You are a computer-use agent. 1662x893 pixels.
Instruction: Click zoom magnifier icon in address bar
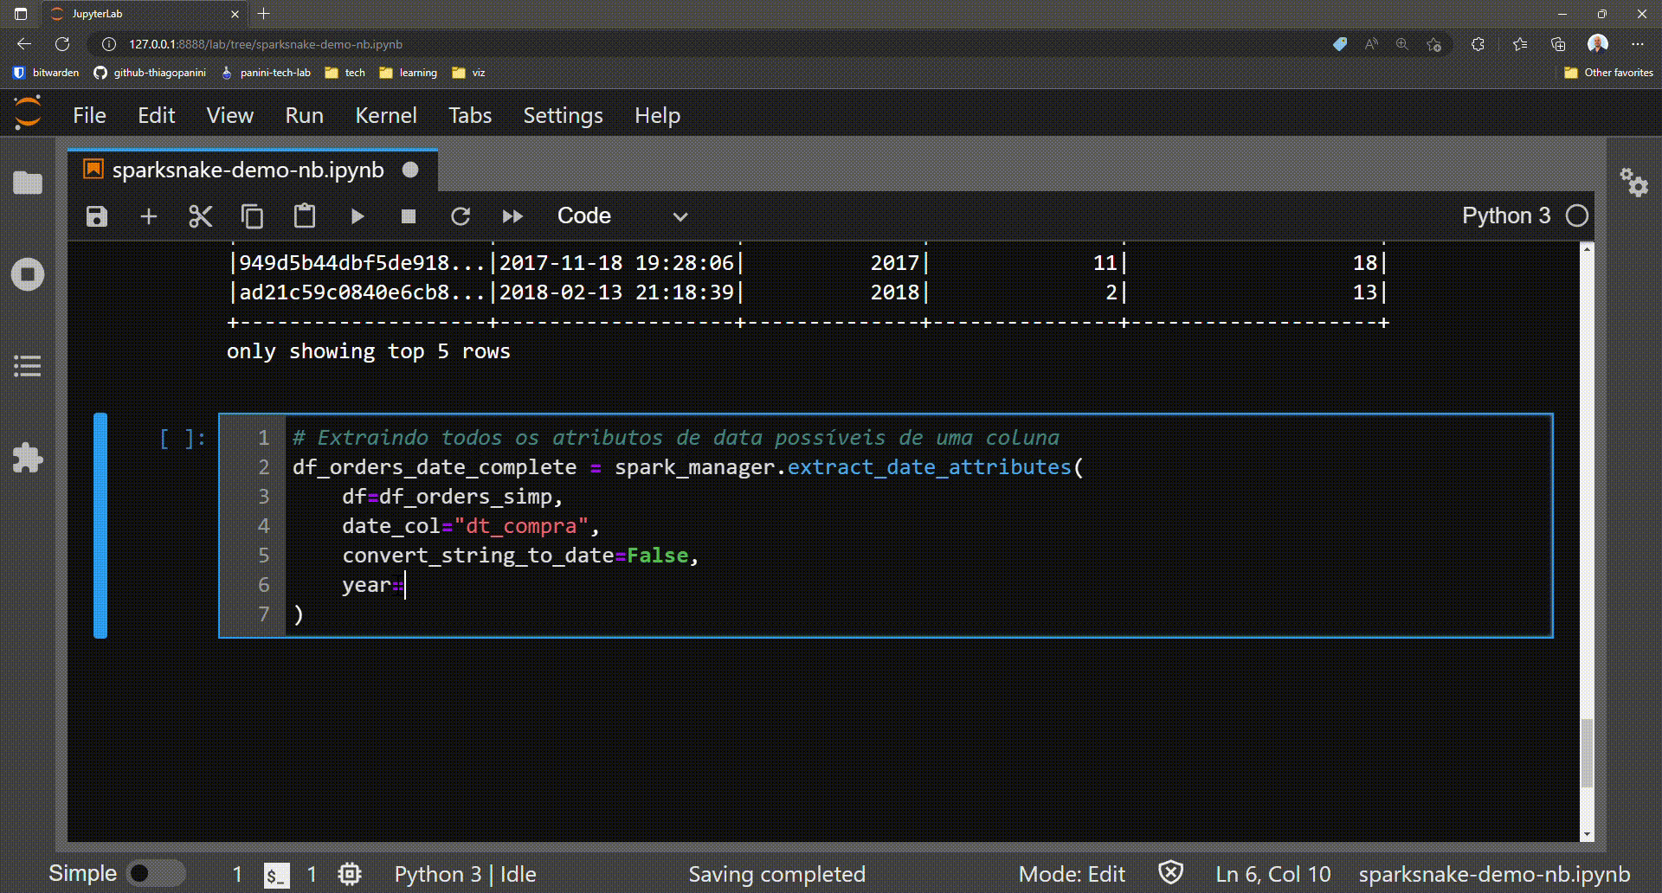coord(1402,44)
